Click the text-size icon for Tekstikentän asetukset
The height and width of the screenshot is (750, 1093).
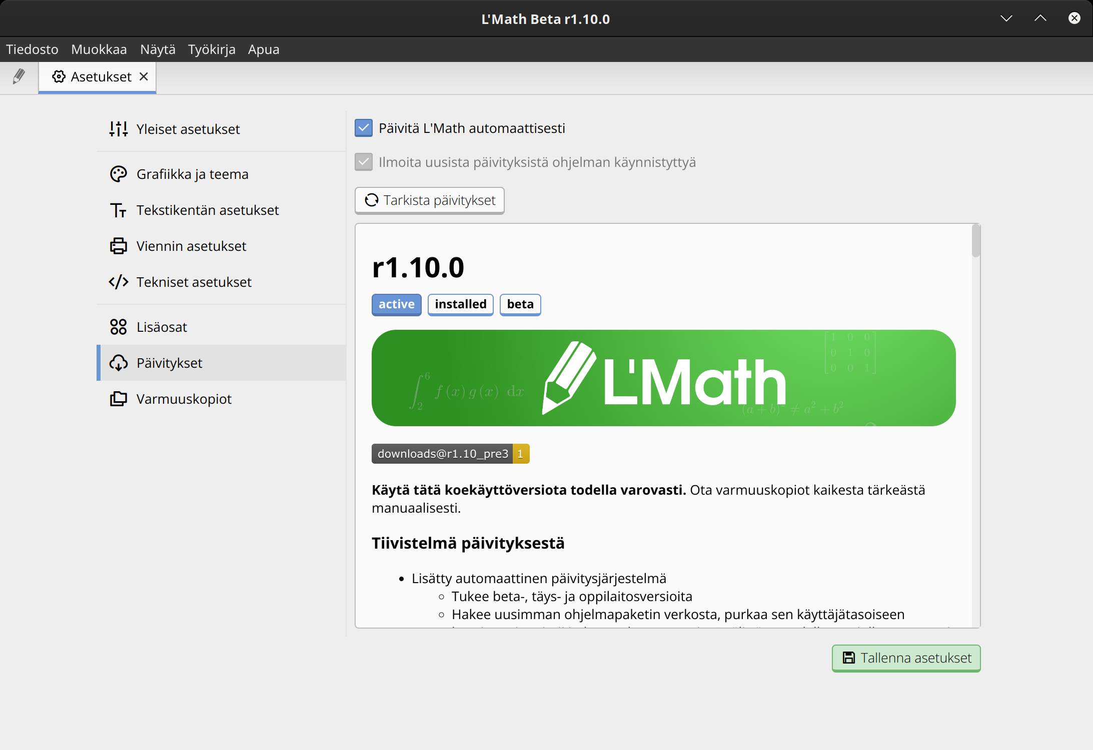click(x=119, y=210)
